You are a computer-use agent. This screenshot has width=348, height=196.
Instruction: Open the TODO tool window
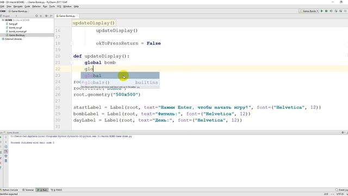pos(57,190)
